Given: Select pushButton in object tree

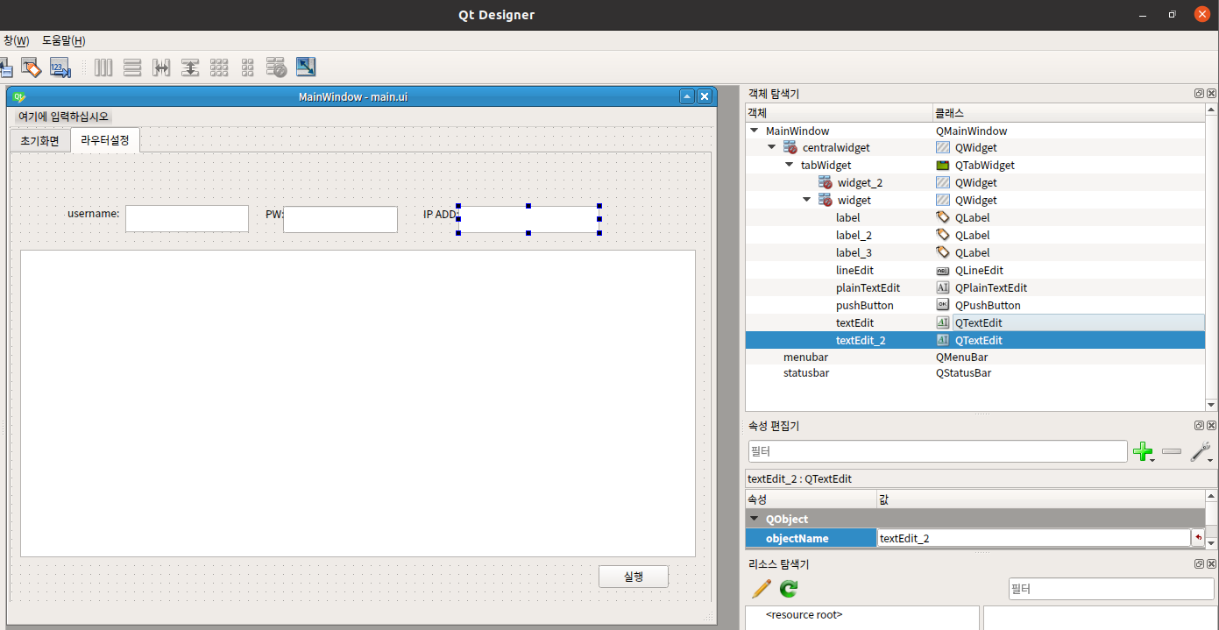Looking at the screenshot, I should [865, 305].
